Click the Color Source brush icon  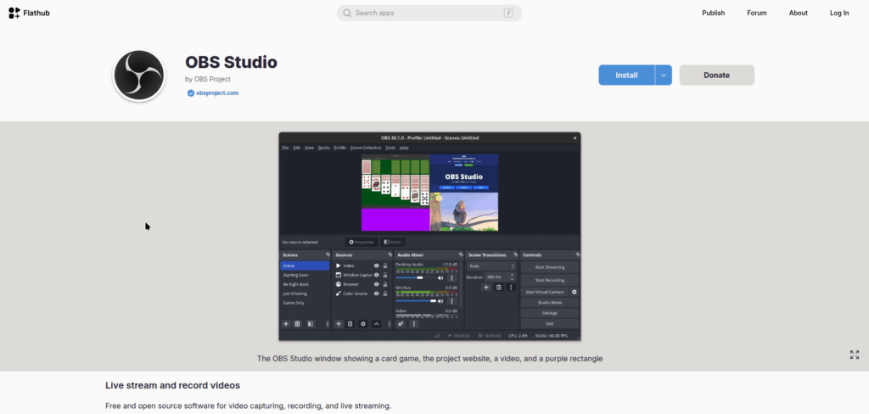click(x=339, y=294)
